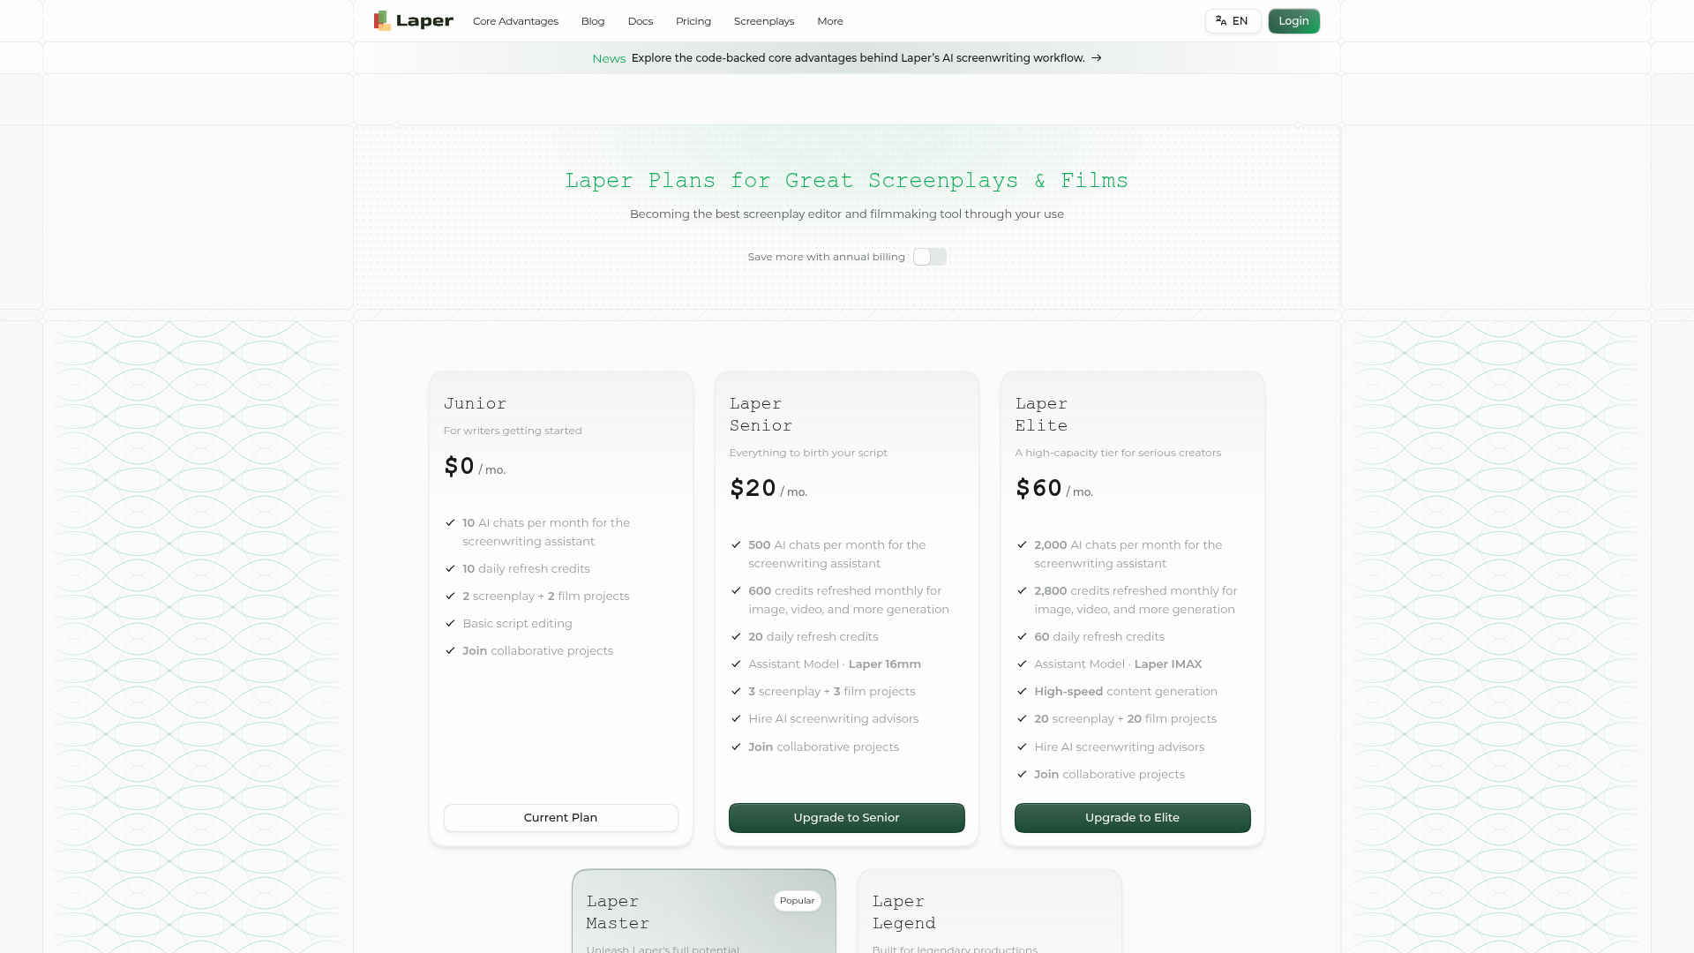Click '2,000 AI chats per month' feature
The width and height of the screenshot is (1694, 953).
(x=1128, y=554)
